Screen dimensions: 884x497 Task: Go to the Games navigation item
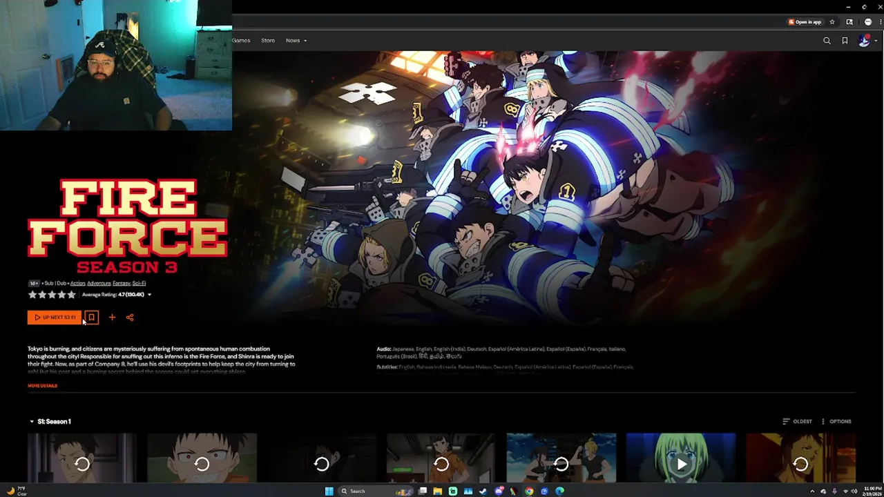(x=241, y=41)
